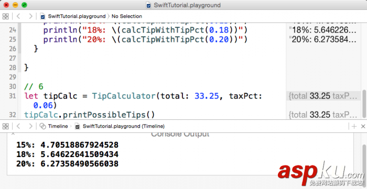
Task: Click the SwiftTutorial.playground window title icon
Action: pos(148,5)
